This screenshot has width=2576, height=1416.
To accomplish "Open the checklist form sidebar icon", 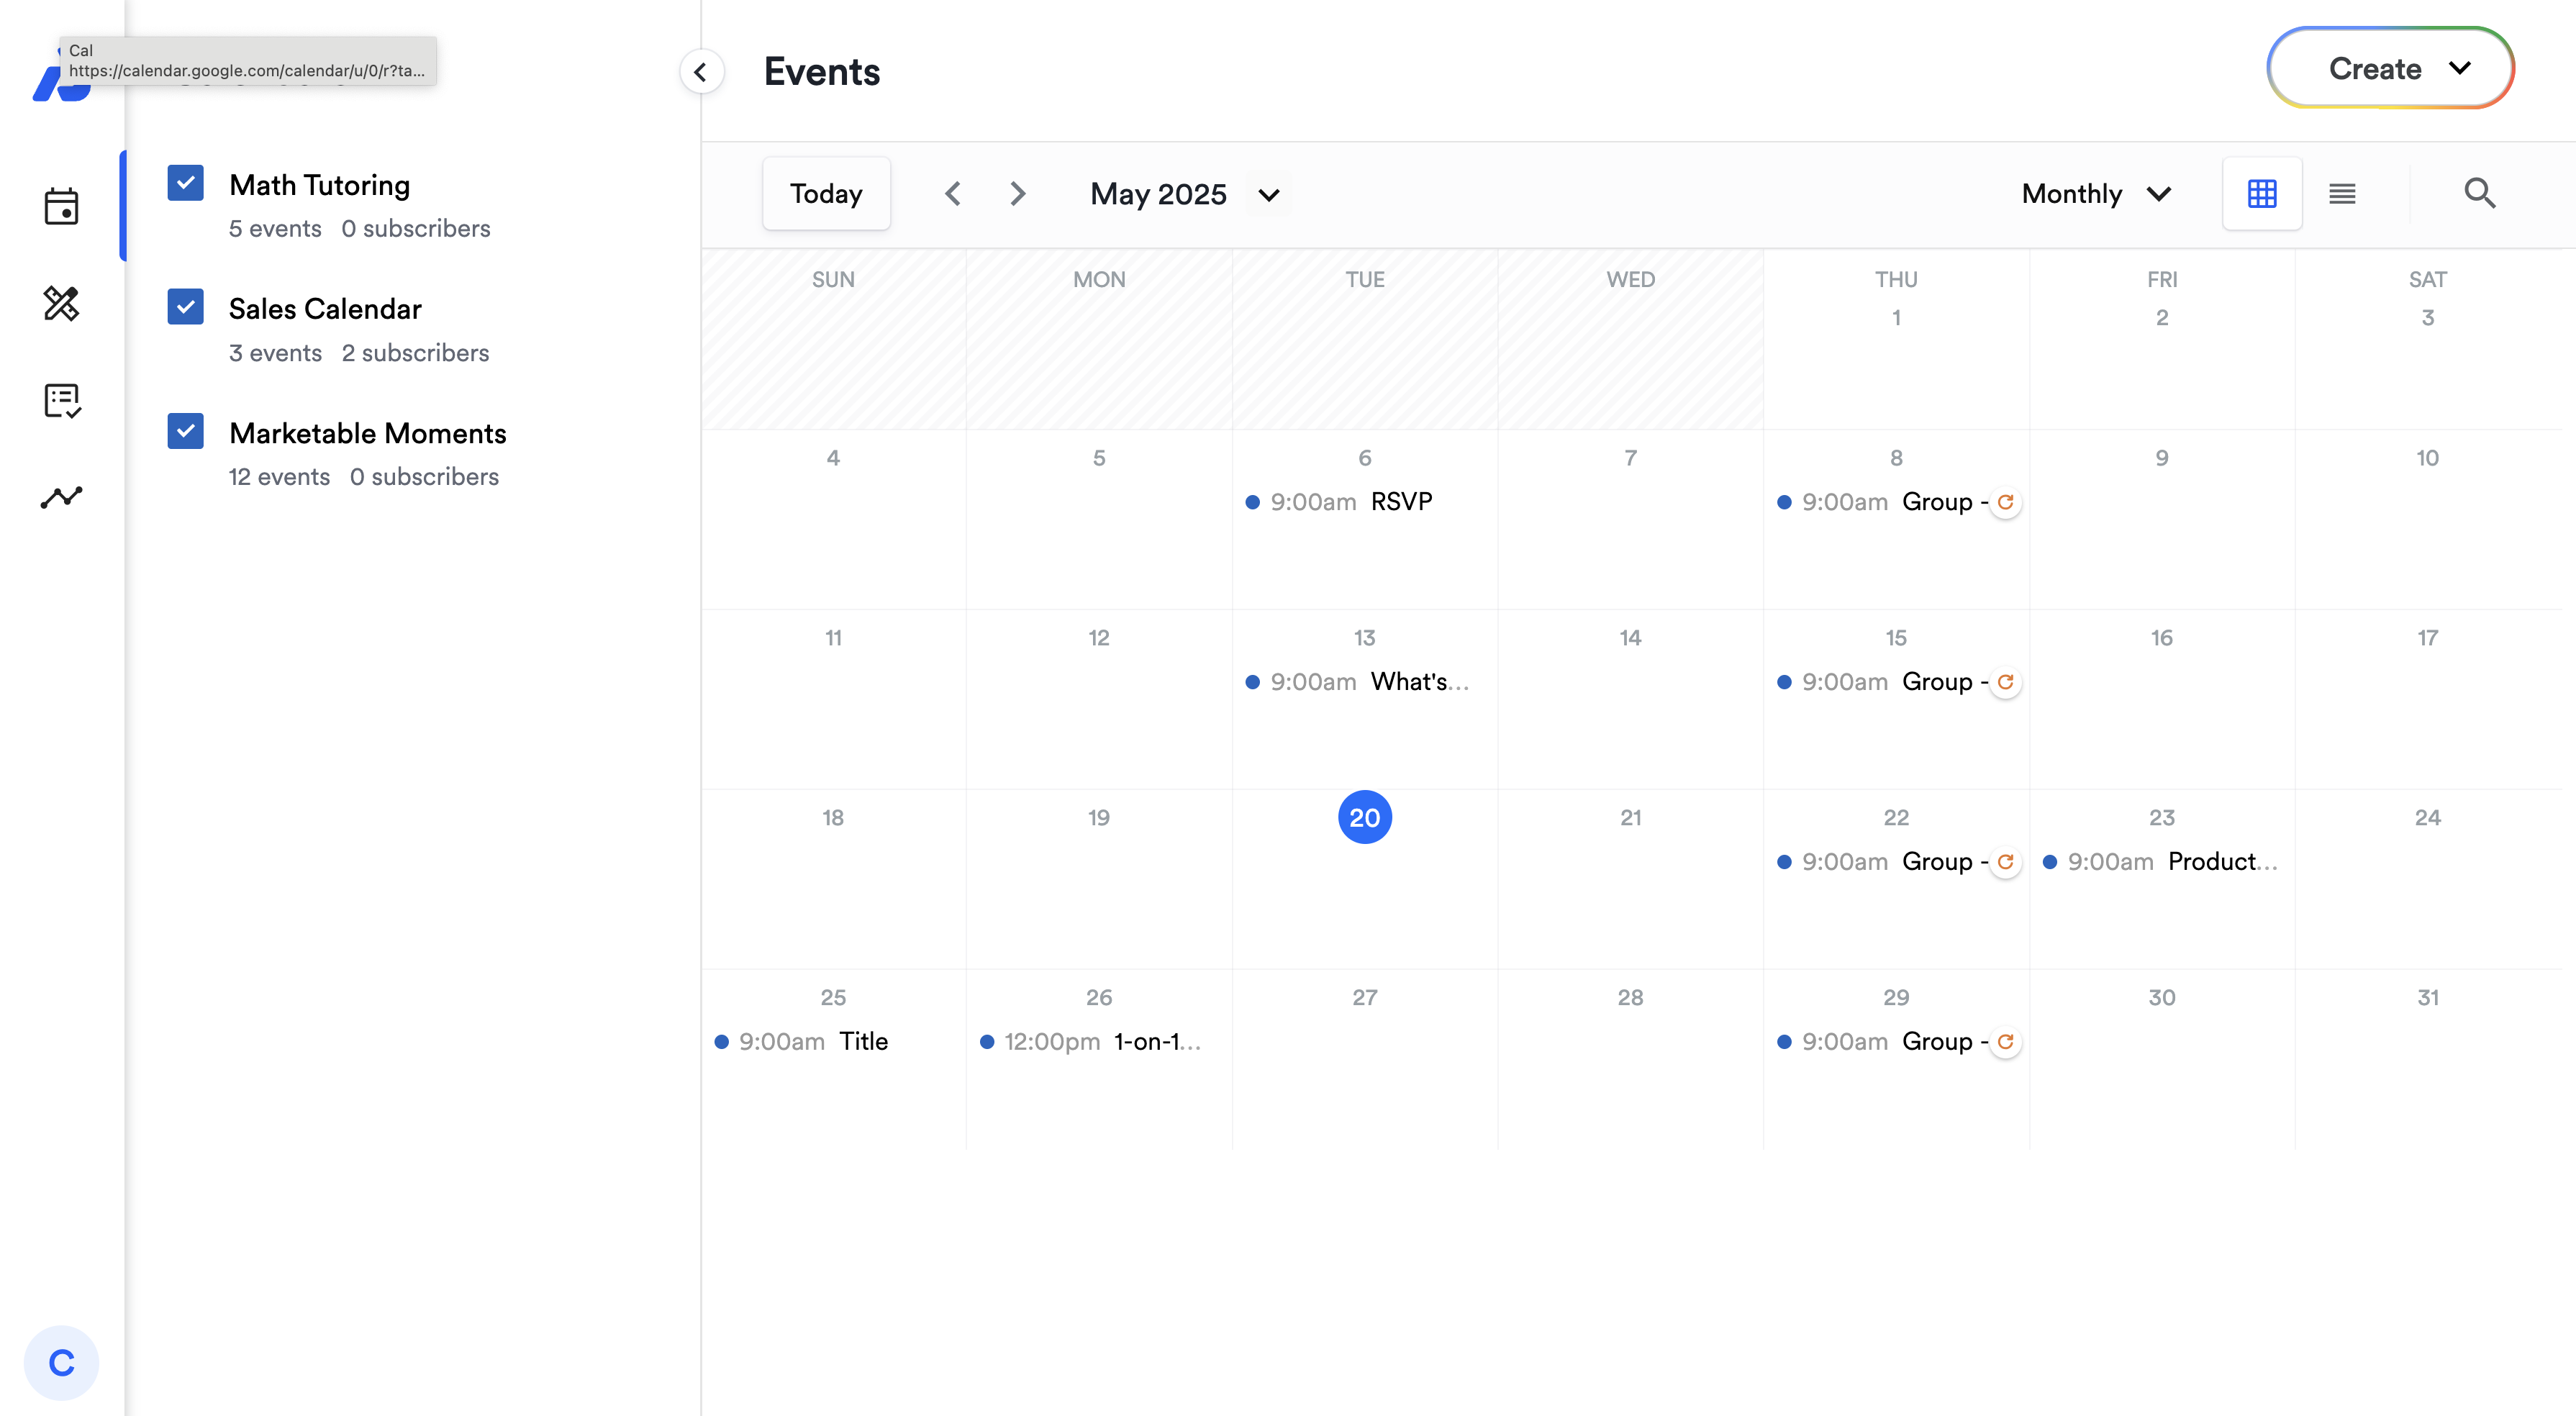I will [x=61, y=400].
